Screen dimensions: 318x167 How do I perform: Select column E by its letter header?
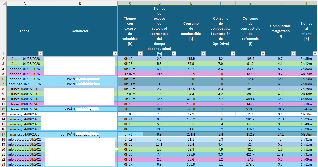tap(191, 3)
